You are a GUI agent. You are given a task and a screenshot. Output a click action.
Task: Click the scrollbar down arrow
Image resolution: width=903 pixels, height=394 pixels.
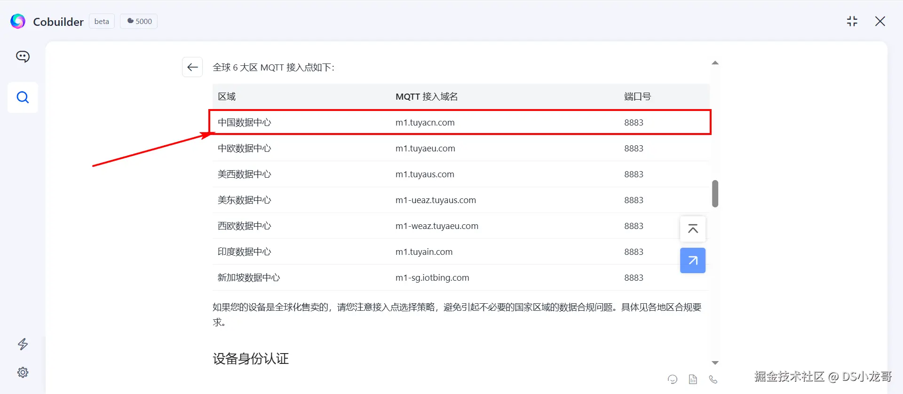715,362
